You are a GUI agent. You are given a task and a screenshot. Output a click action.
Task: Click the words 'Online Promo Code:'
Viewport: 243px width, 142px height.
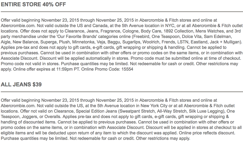point(101,69)
